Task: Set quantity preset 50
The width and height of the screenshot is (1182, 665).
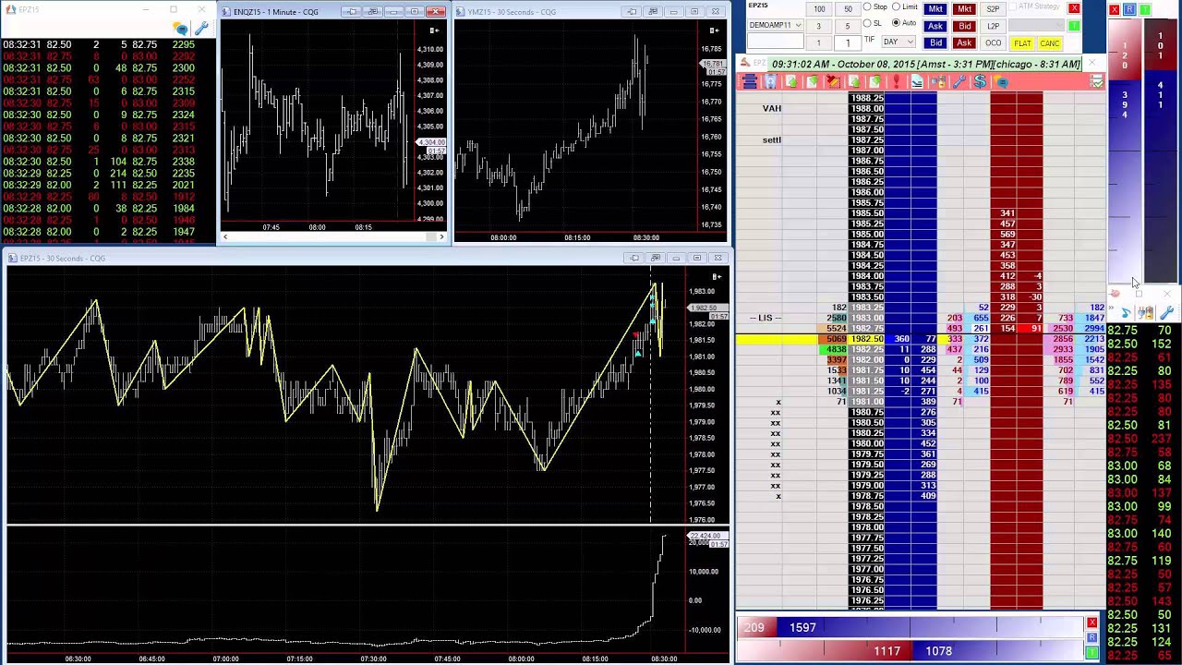Action: (848, 9)
